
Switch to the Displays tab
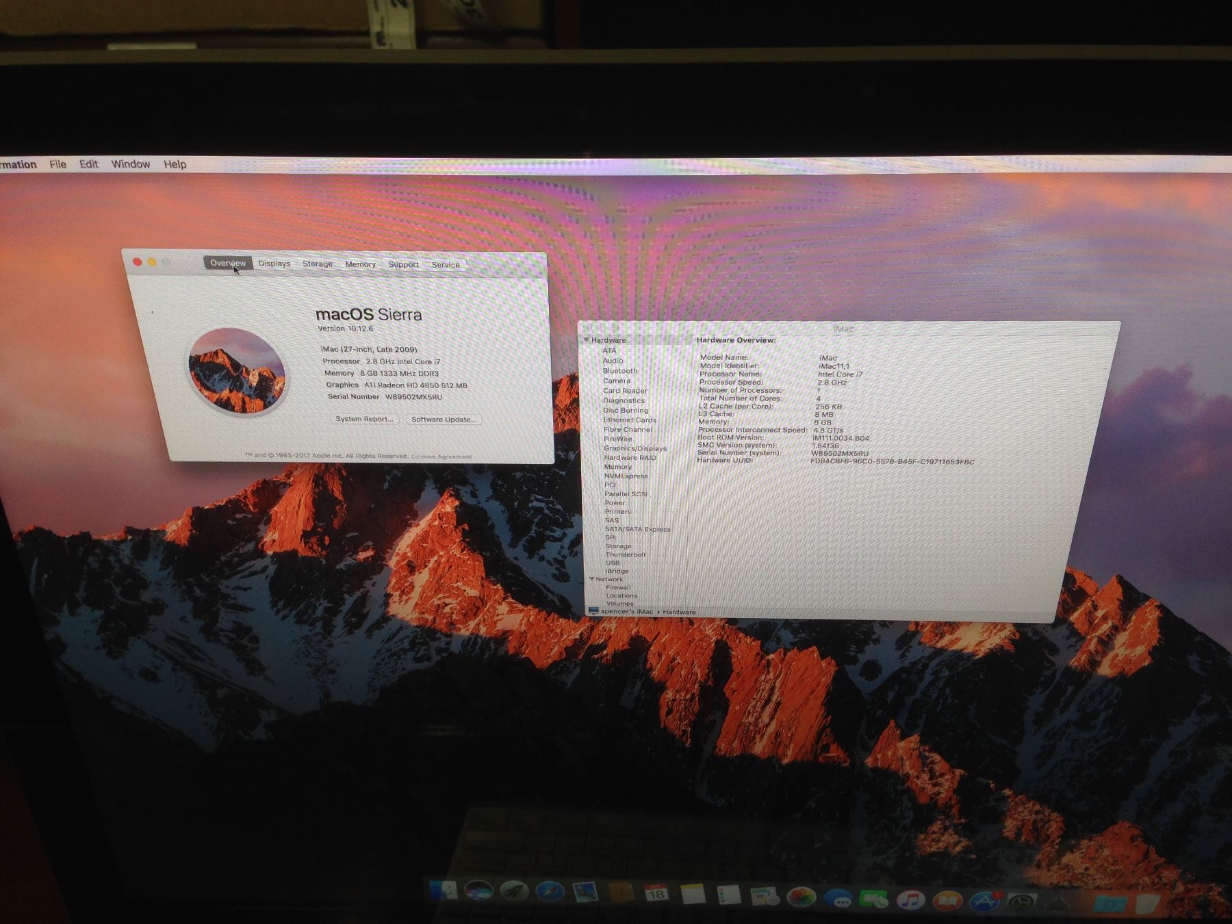274,264
